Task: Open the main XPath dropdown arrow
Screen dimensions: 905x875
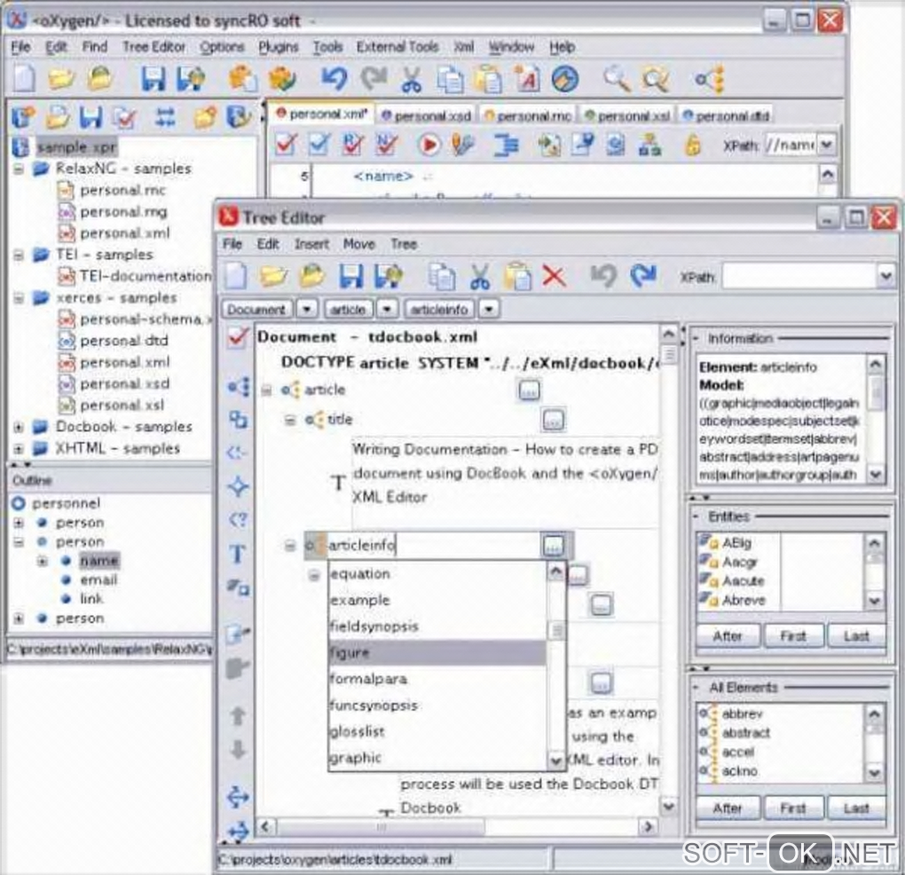Action: point(827,145)
